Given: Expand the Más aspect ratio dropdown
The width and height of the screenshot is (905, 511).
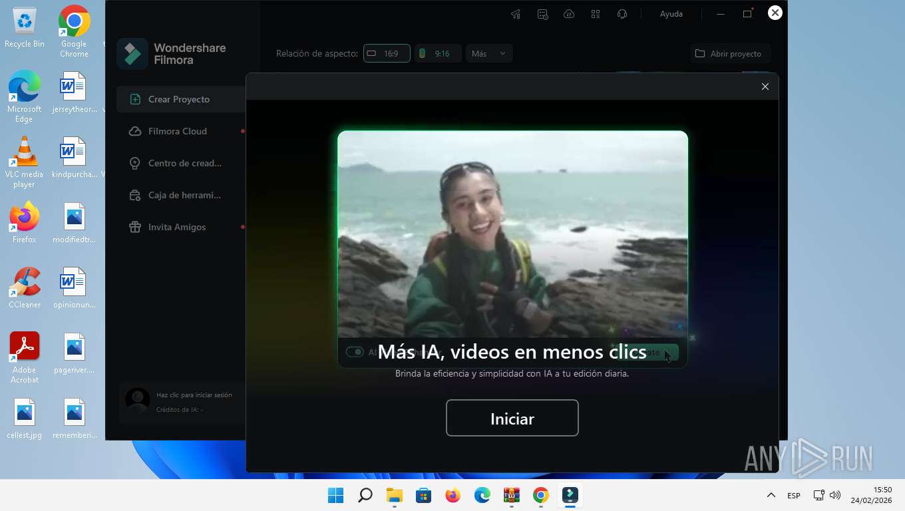Looking at the screenshot, I should [x=489, y=53].
